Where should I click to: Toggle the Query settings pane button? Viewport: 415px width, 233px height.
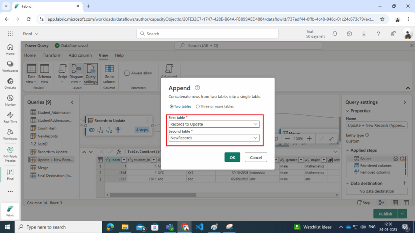pos(90,74)
